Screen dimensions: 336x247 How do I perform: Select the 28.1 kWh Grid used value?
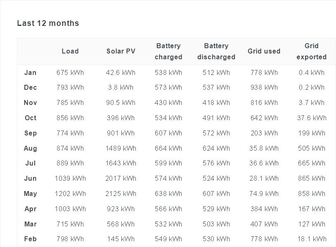coord(264,178)
